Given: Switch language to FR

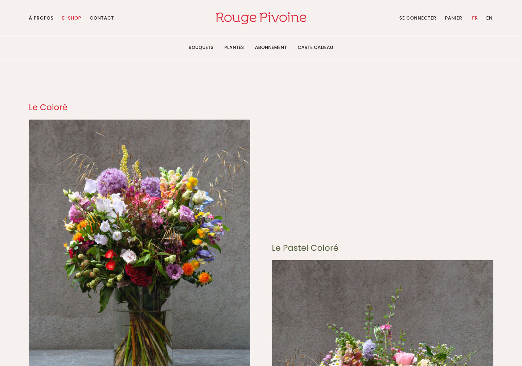Looking at the screenshot, I should click(x=474, y=18).
